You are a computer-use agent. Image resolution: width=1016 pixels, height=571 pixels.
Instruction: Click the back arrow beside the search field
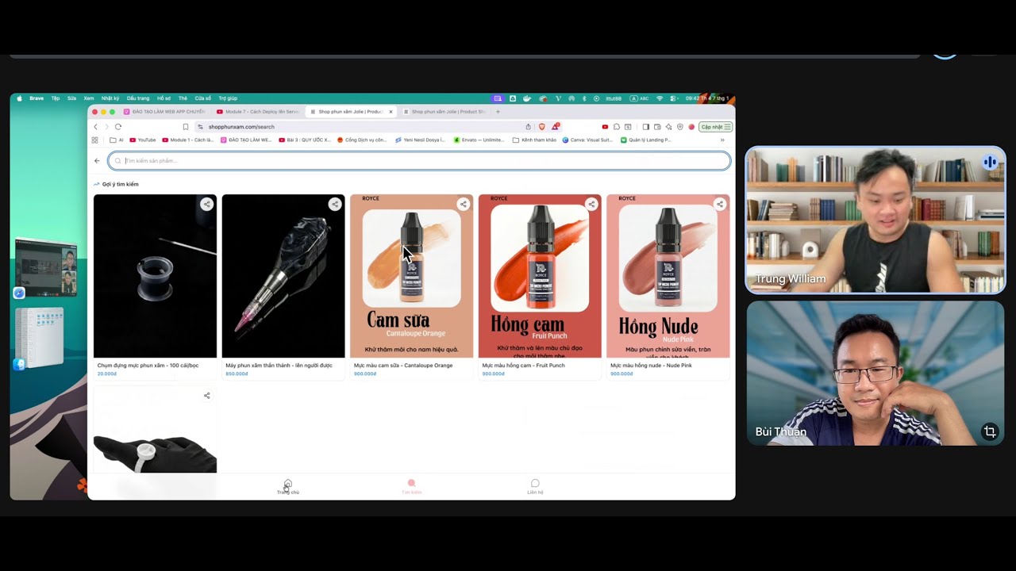point(97,161)
